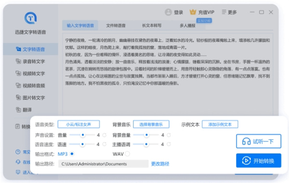This screenshot has height=183, width=289.
Task: Open the 更多 hamburger menu icon
Action: pyautogui.click(x=224, y=12)
